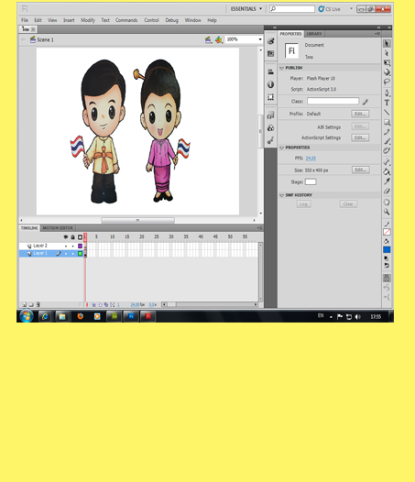This screenshot has width=415, height=482.
Task: Open the Modify menu
Action: click(x=88, y=20)
